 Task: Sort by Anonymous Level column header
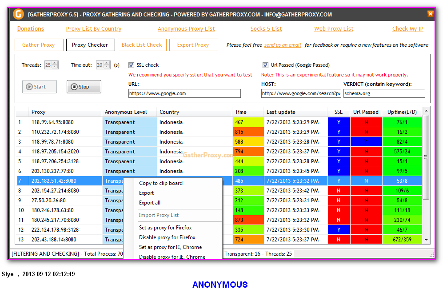click(129, 112)
